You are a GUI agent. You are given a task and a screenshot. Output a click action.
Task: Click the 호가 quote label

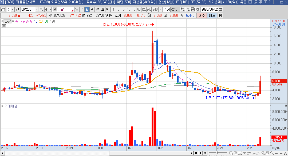[118, 15]
